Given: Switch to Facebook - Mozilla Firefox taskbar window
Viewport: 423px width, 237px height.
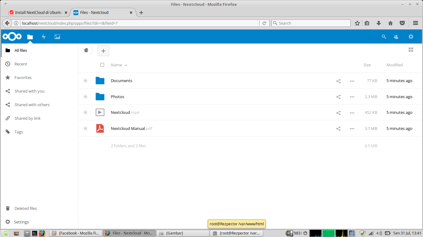Looking at the screenshot, I should [x=76, y=233].
